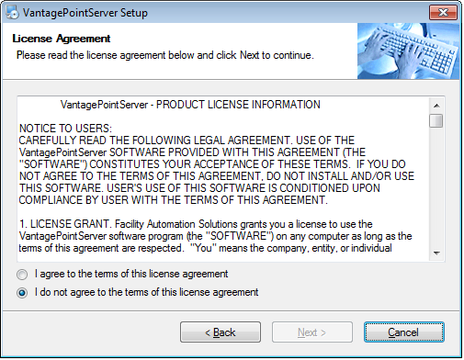Click the keyboard banner image
This screenshot has height=360, width=464.
408,51
